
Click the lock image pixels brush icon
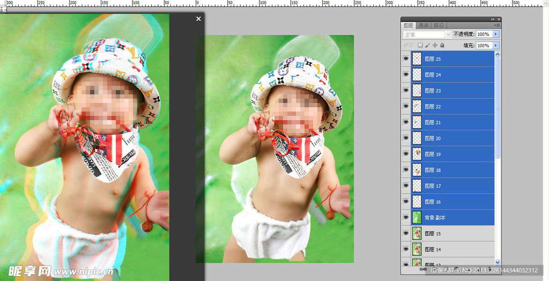[427, 46]
